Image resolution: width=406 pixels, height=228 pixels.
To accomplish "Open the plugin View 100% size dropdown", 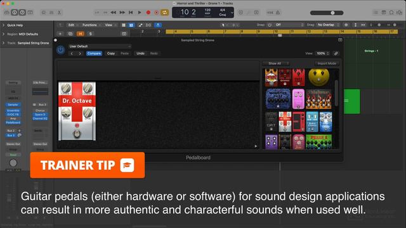I will point(323,53).
